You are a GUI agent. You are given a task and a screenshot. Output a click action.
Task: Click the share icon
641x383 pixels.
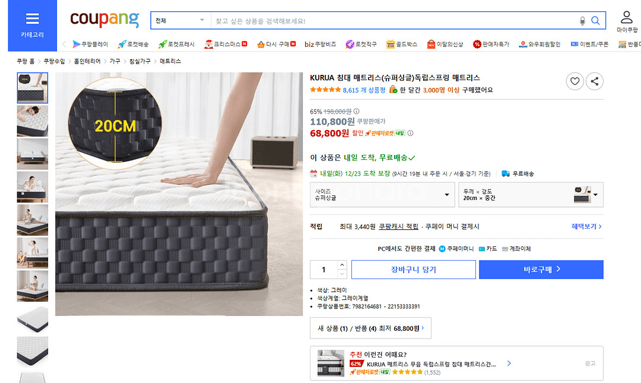pos(595,81)
